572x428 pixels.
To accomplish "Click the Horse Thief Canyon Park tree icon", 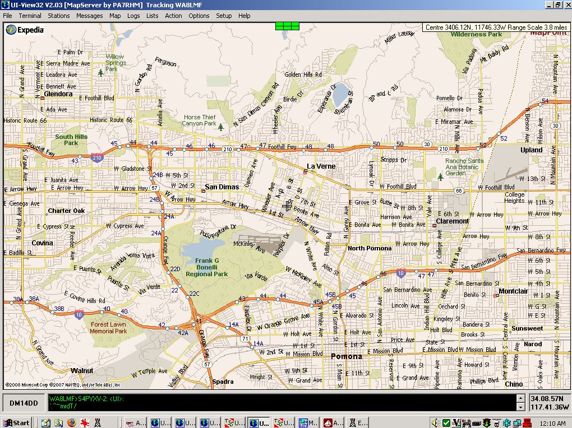I will pyautogui.click(x=220, y=127).
